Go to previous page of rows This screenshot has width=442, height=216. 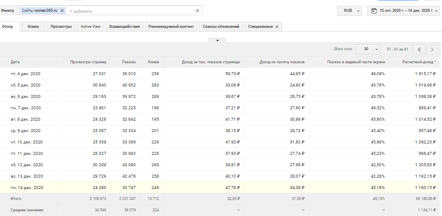419,49
